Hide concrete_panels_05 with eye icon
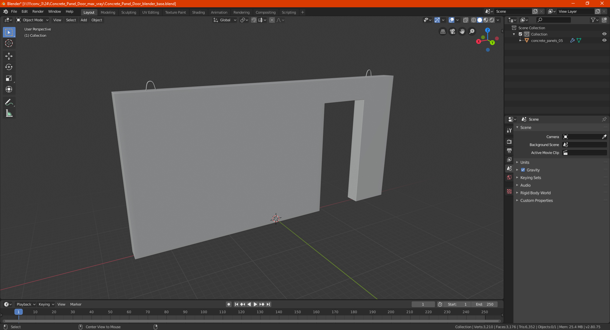 (x=604, y=40)
